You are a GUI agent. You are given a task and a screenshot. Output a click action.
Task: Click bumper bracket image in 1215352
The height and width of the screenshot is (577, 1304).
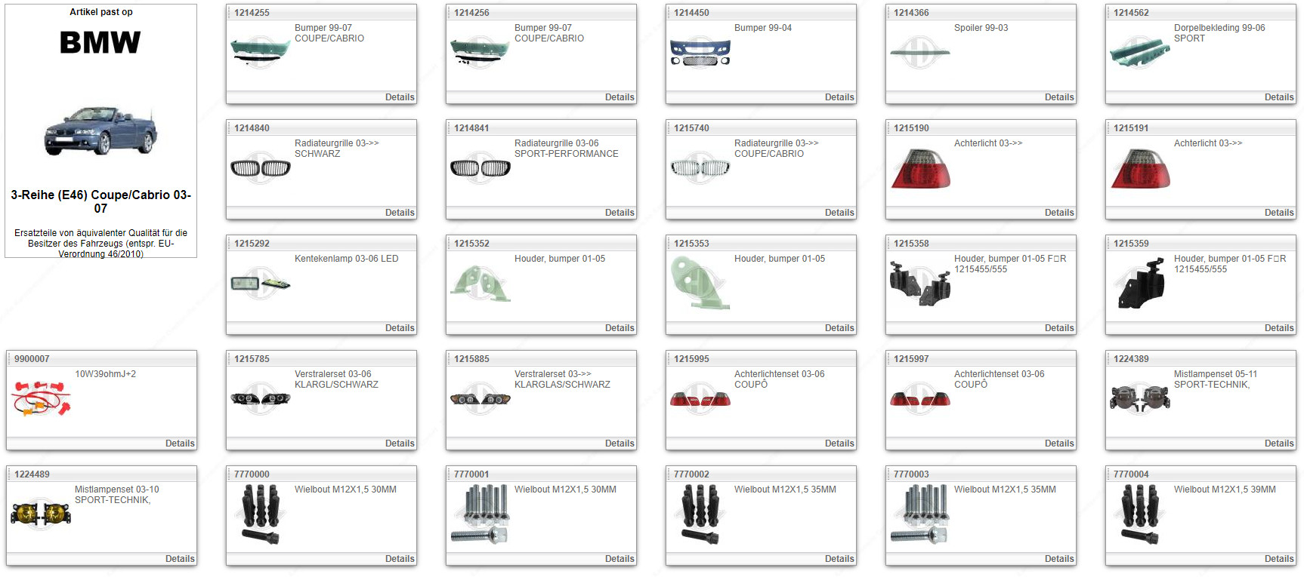point(481,284)
